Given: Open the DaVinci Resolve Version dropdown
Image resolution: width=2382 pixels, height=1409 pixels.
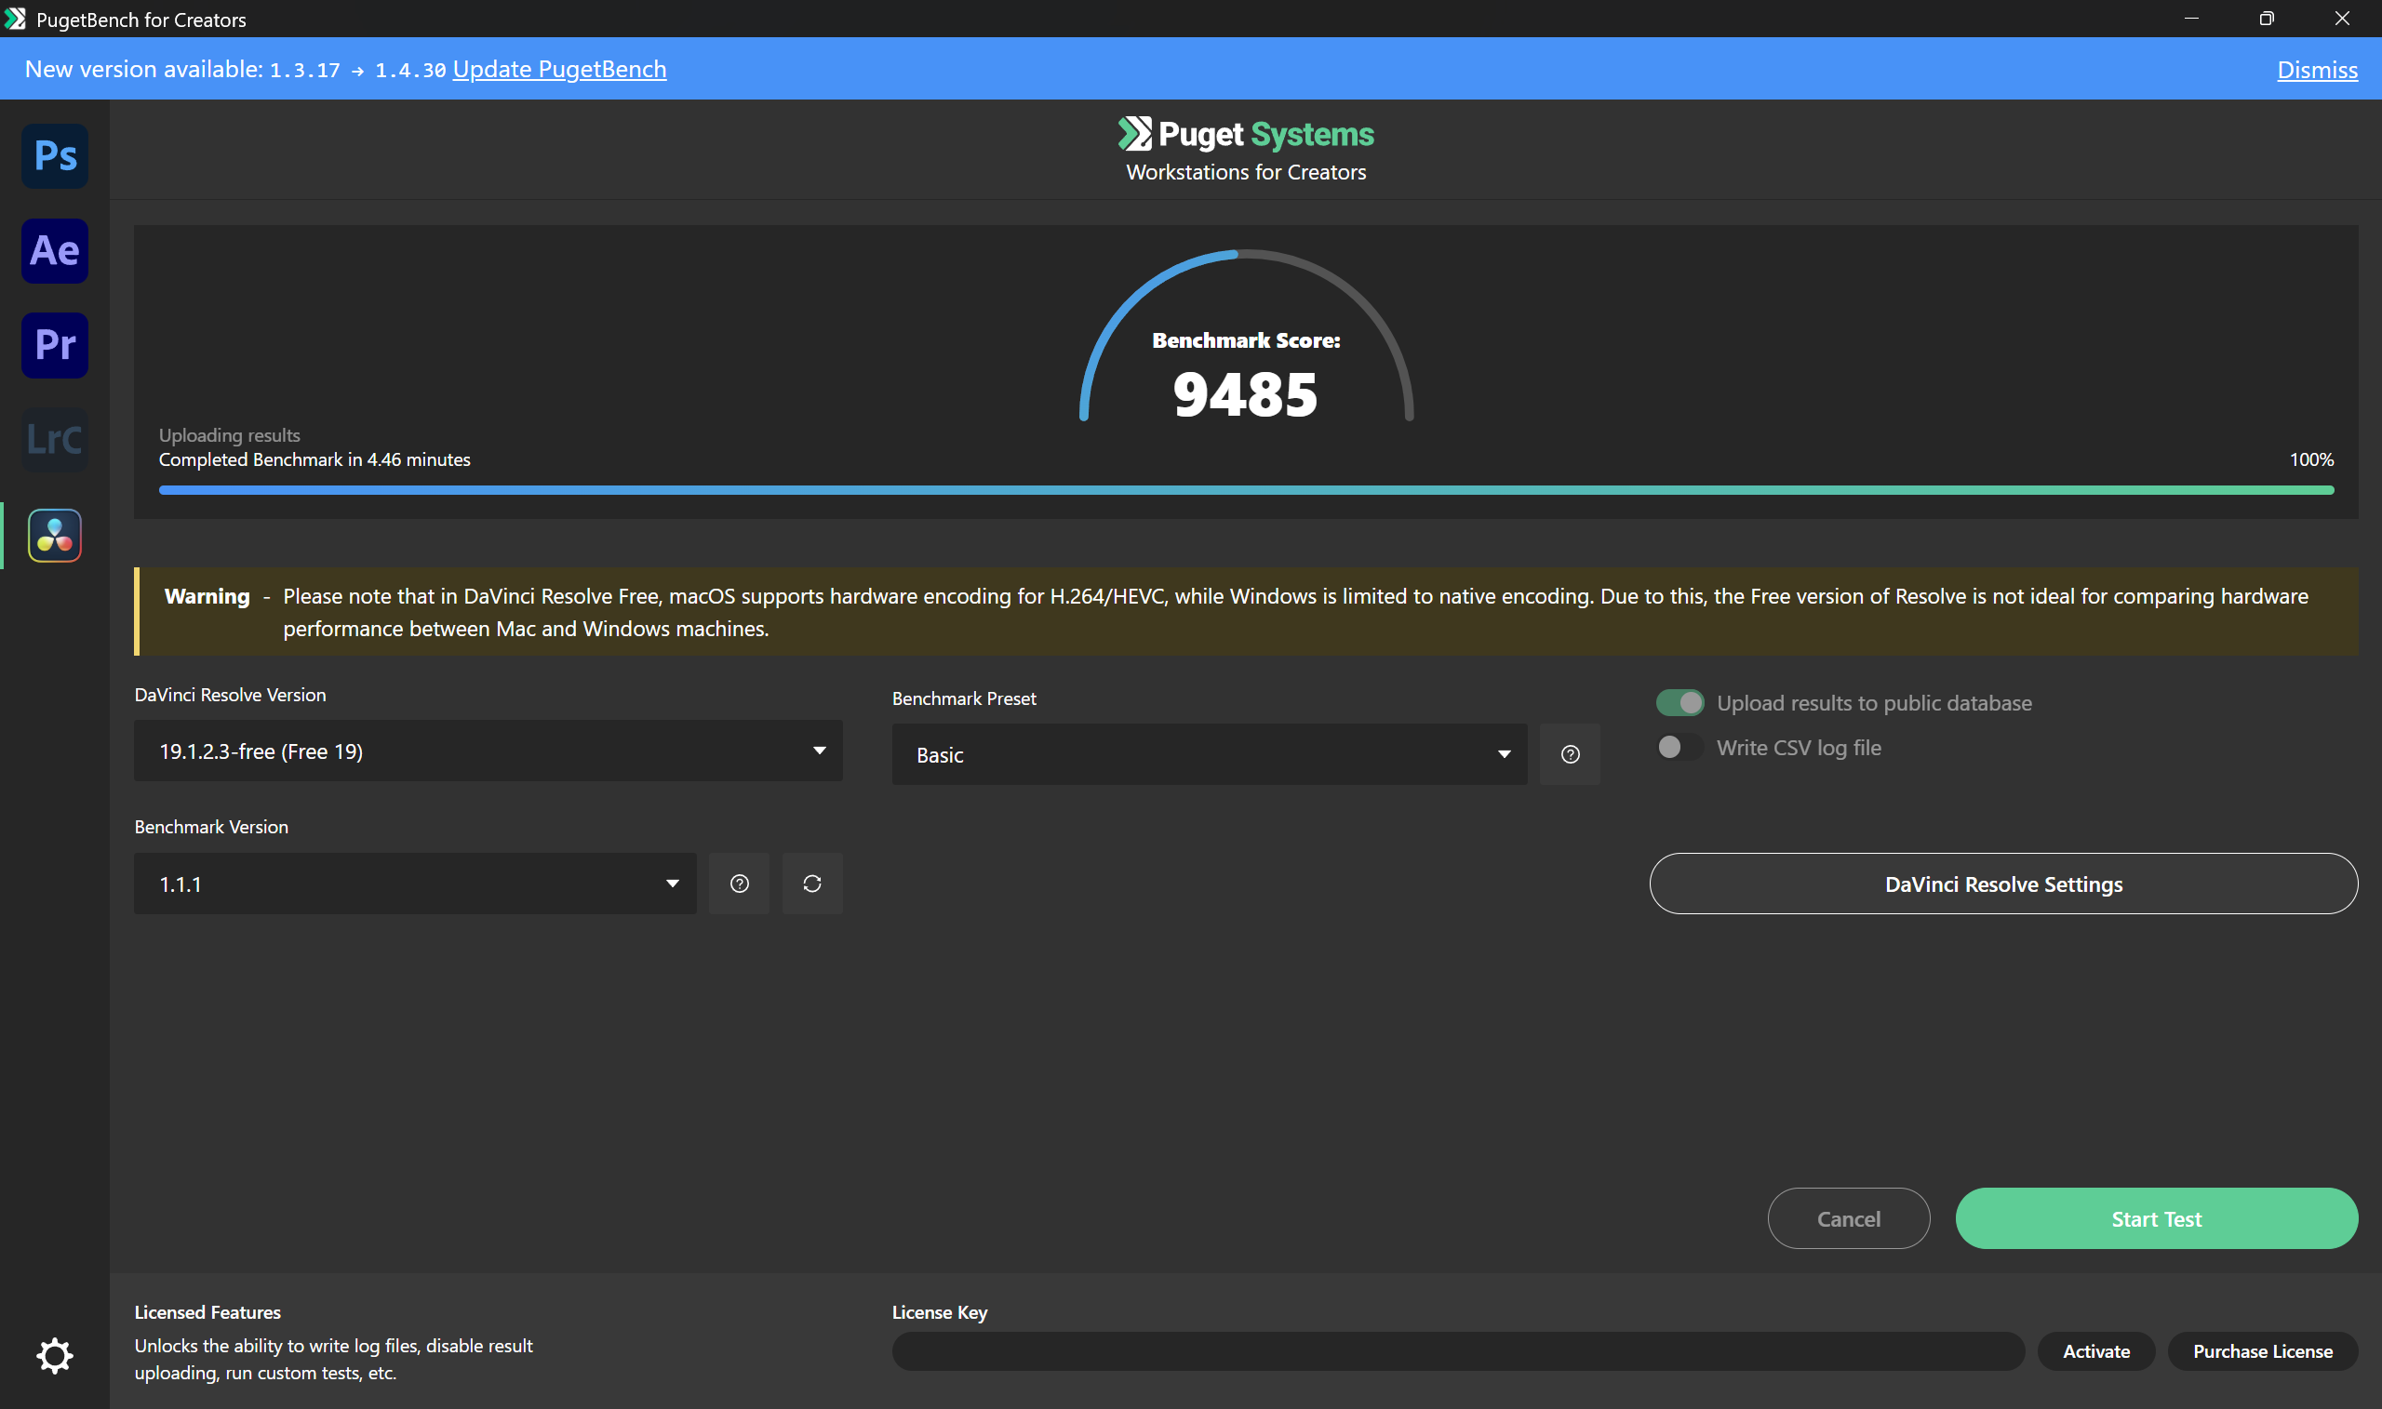Looking at the screenshot, I should (488, 751).
